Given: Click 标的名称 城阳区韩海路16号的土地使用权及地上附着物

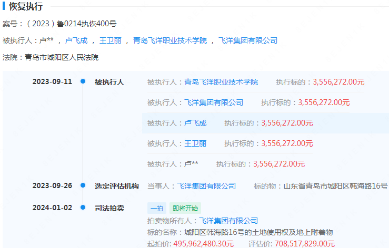Looking at the screenshot, I should coord(258,232).
